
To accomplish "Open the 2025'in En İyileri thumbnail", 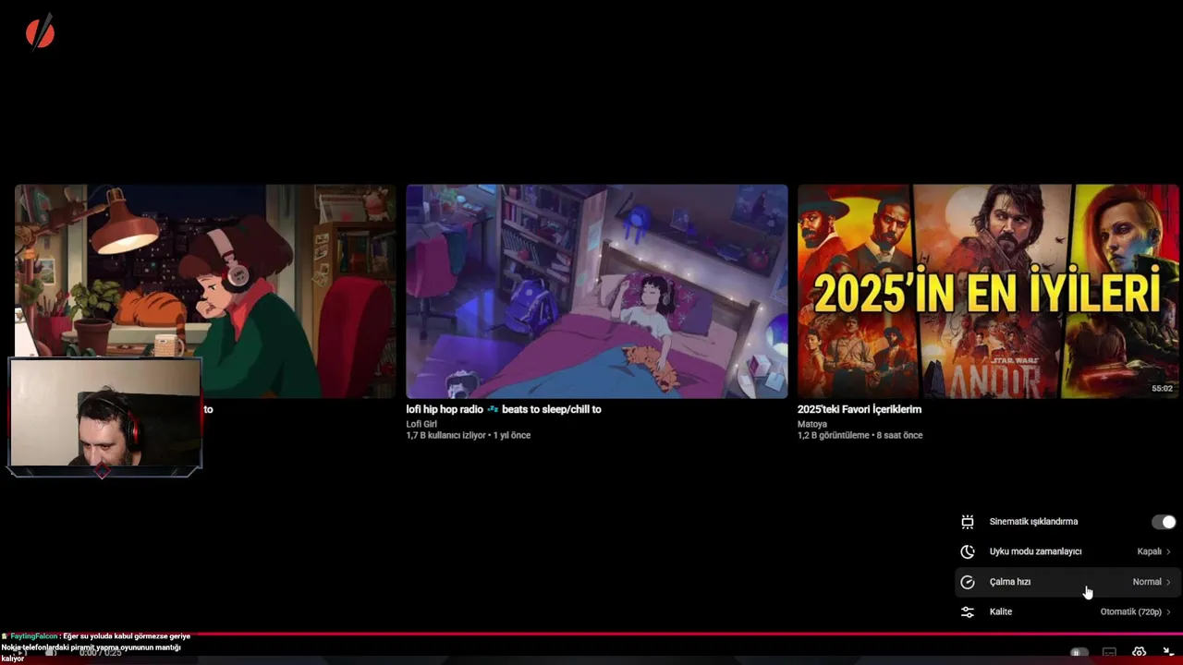I will click(x=988, y=291).
